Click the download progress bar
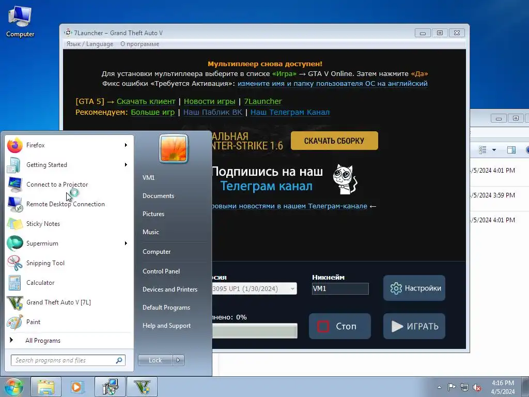 coord(254,331)
